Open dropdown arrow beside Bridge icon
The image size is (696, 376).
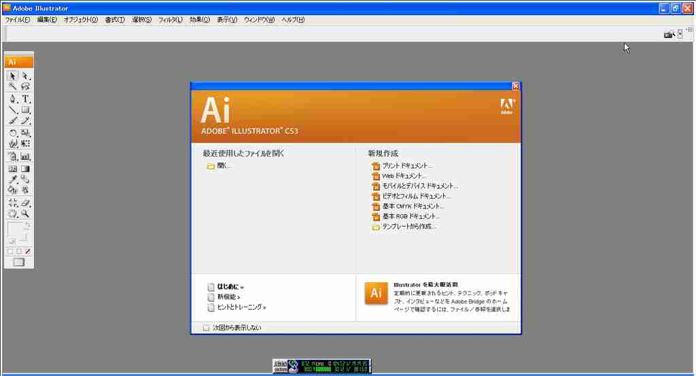680,34
